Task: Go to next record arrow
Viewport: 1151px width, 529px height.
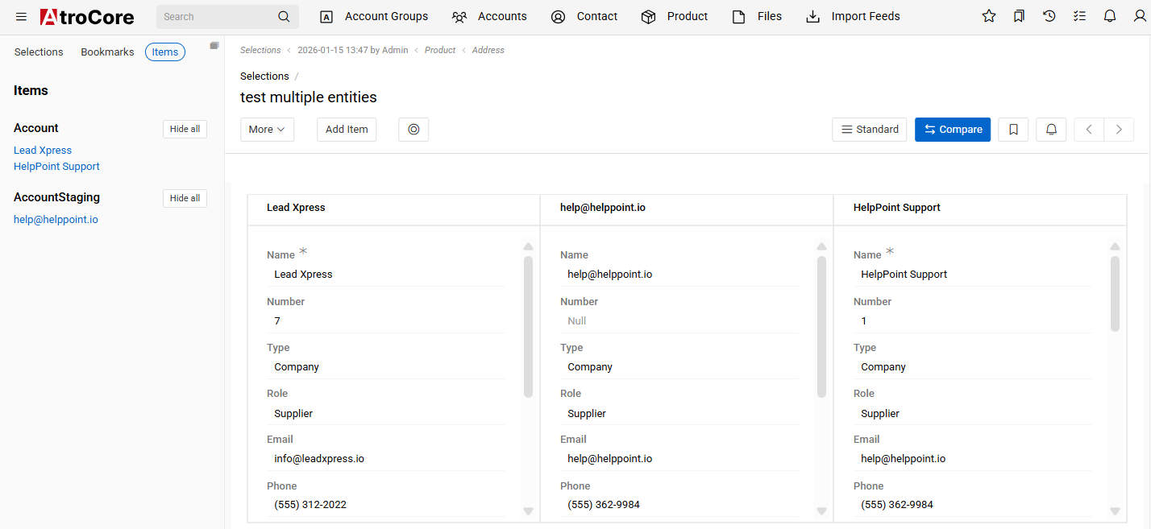Action: [x=1119, y=130]
